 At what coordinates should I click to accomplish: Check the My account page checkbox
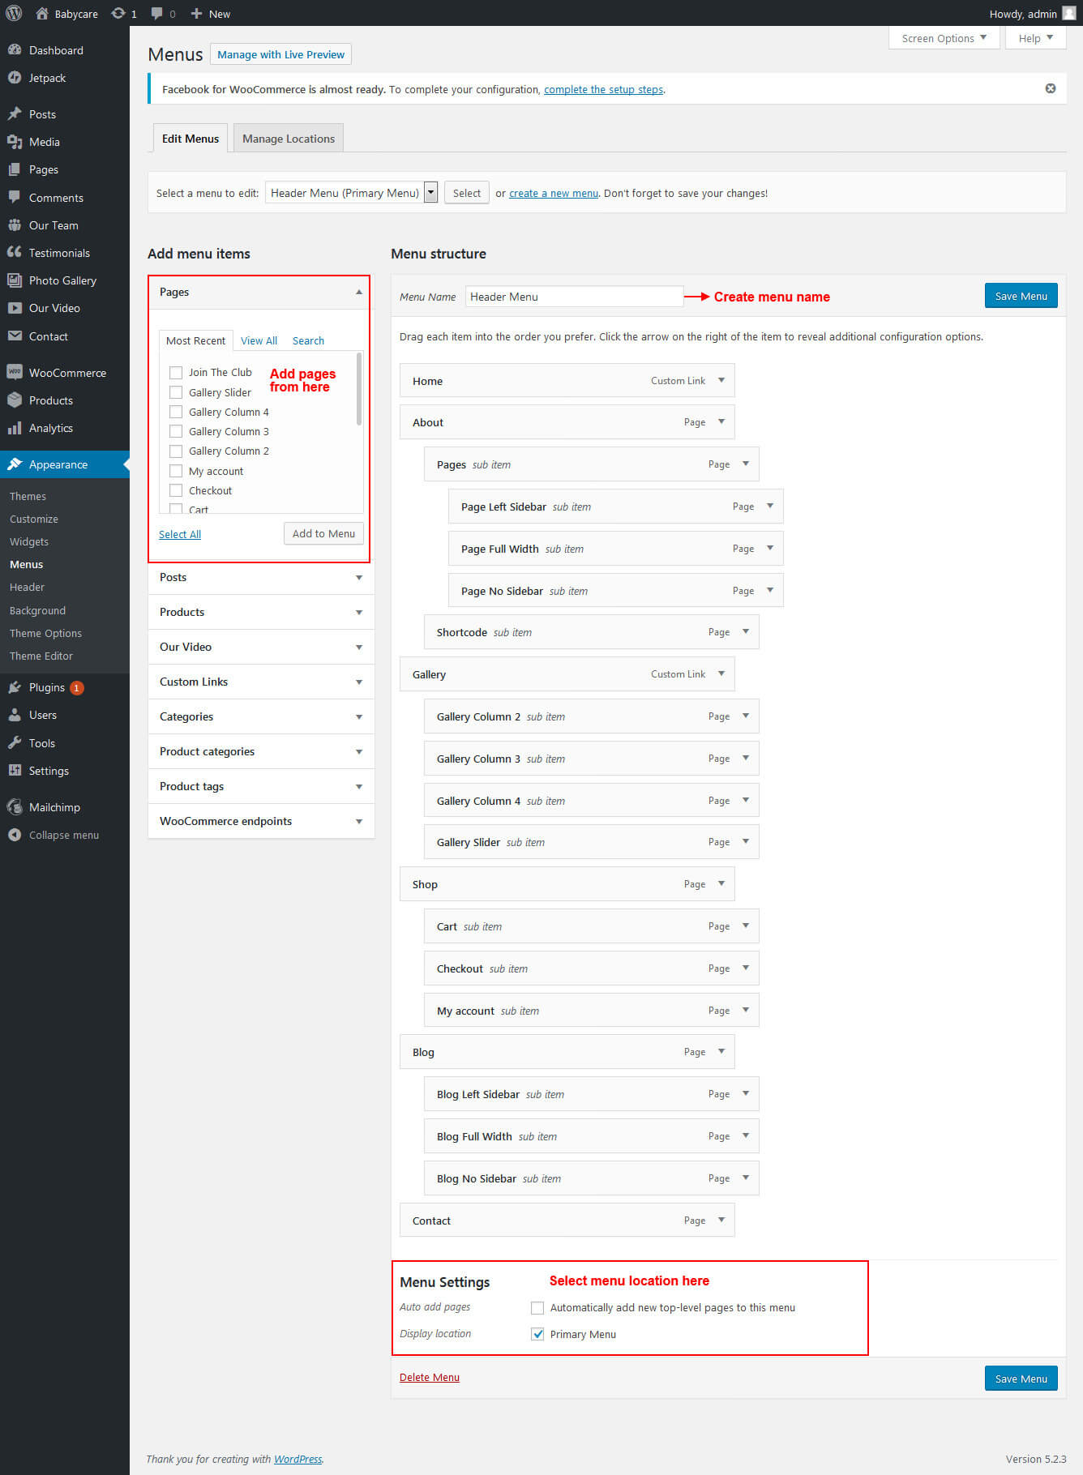[x=176, y=471]
